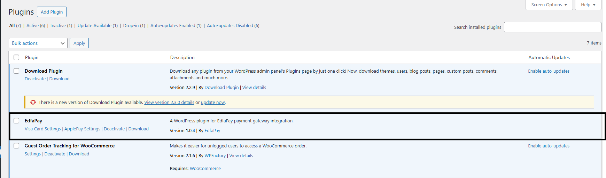Viewport: 606px width, 178px height.
Task: Filter plugins by All
Action: tap(12, 25)
